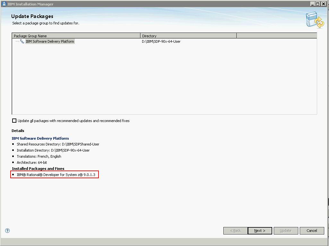Click the Architecture: 64-bit line
Viewport: 329px width, 246px height.
(32, 163)
